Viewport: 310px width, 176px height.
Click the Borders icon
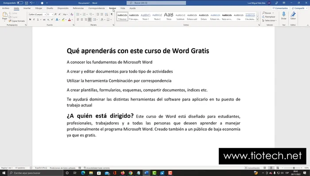click(x=108, y=20)
